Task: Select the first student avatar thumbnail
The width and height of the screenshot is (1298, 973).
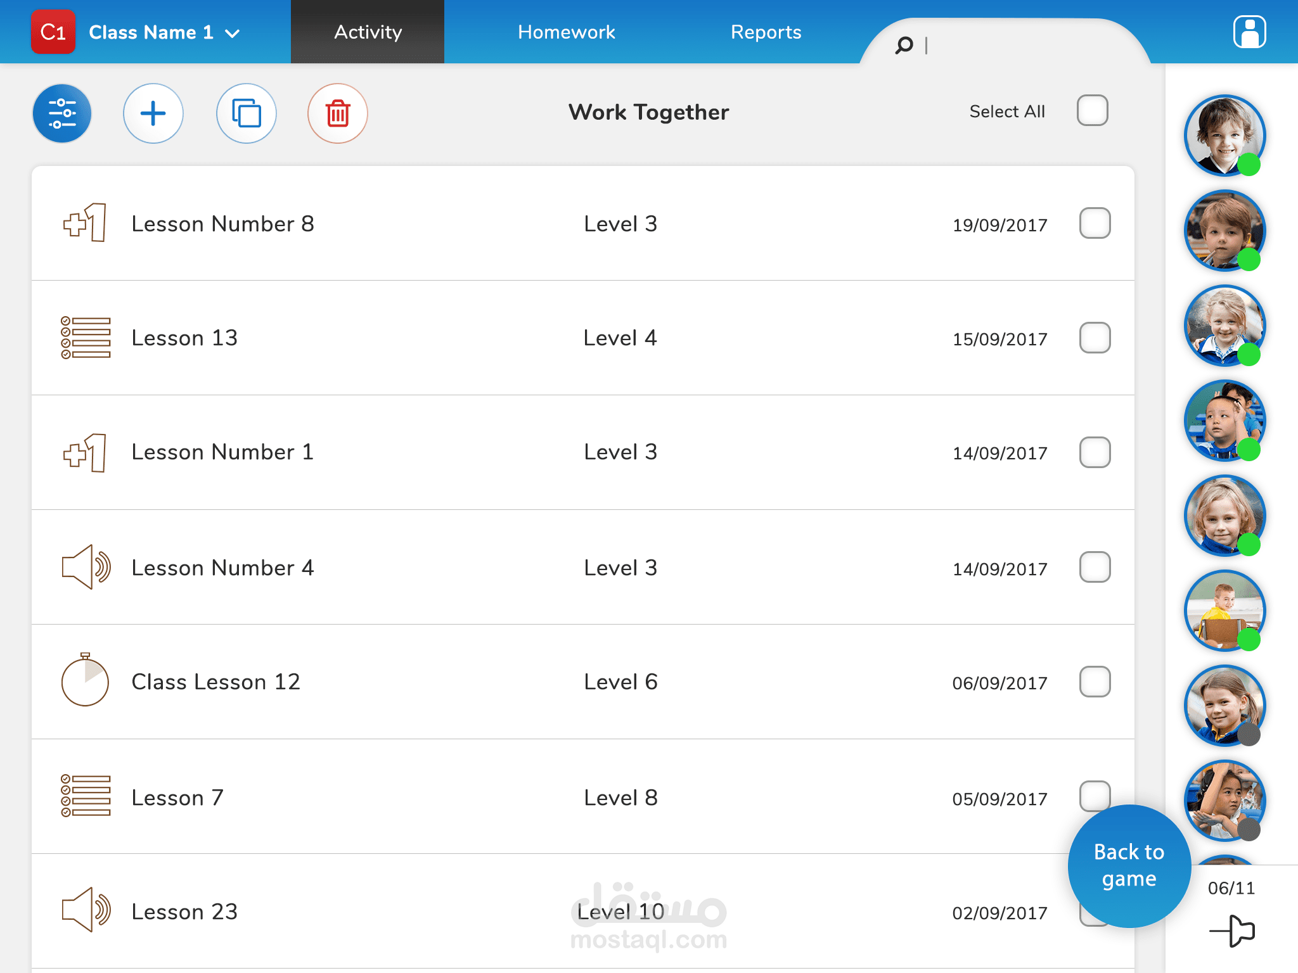Action: point(1224,135)
